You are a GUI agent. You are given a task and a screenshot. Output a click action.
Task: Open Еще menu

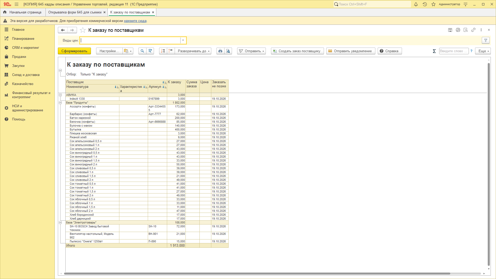pyautogui.click(x=483, y=51)
